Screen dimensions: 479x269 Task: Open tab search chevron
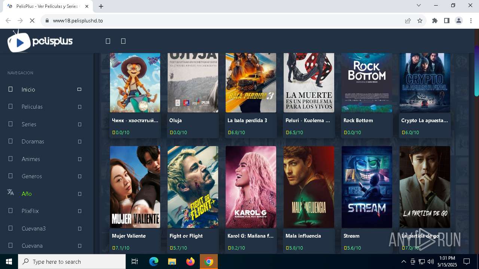(x=419, y=5)
